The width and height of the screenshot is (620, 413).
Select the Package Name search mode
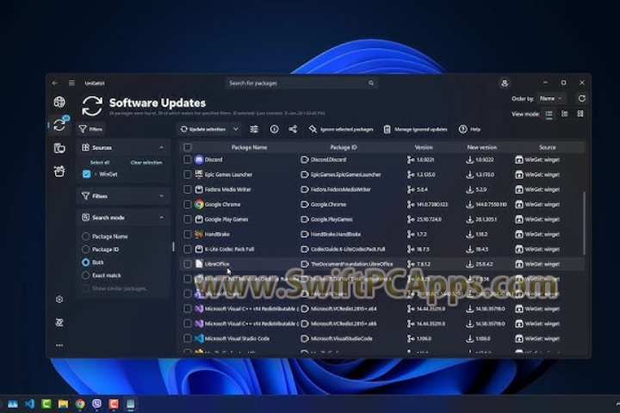pos(85,237)
